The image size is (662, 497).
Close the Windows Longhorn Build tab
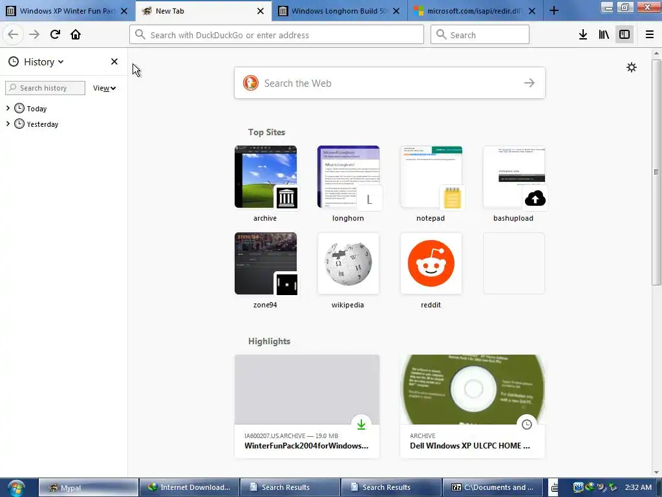pyautogui.click(x=396, y=11)
